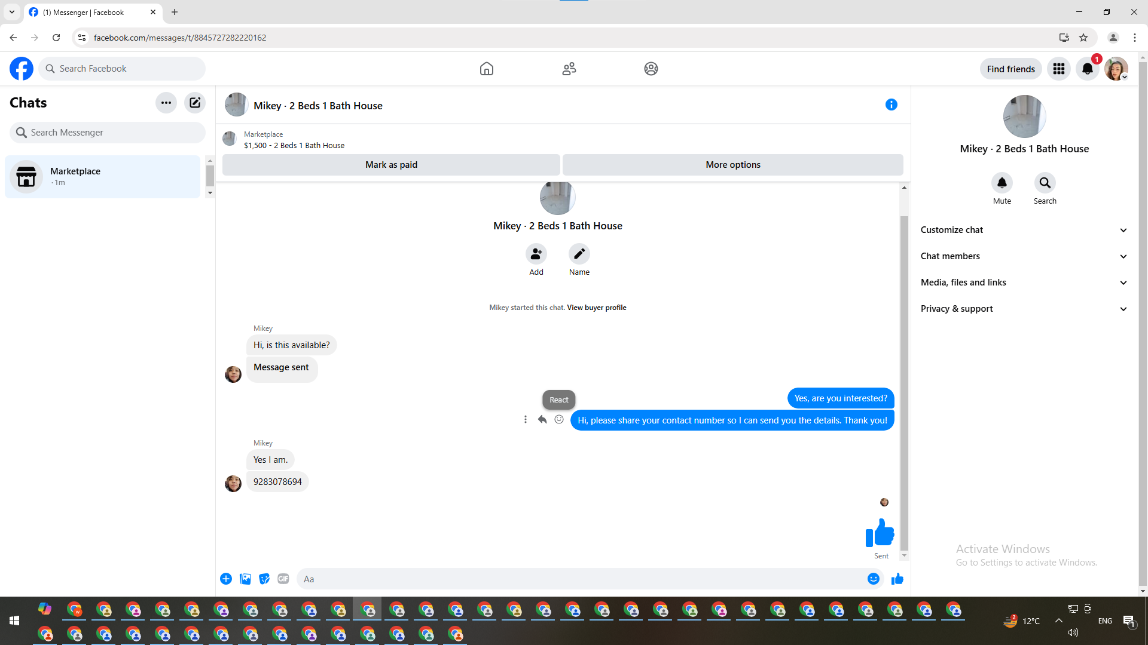Show hidden system tray icons

(1059, 621)
